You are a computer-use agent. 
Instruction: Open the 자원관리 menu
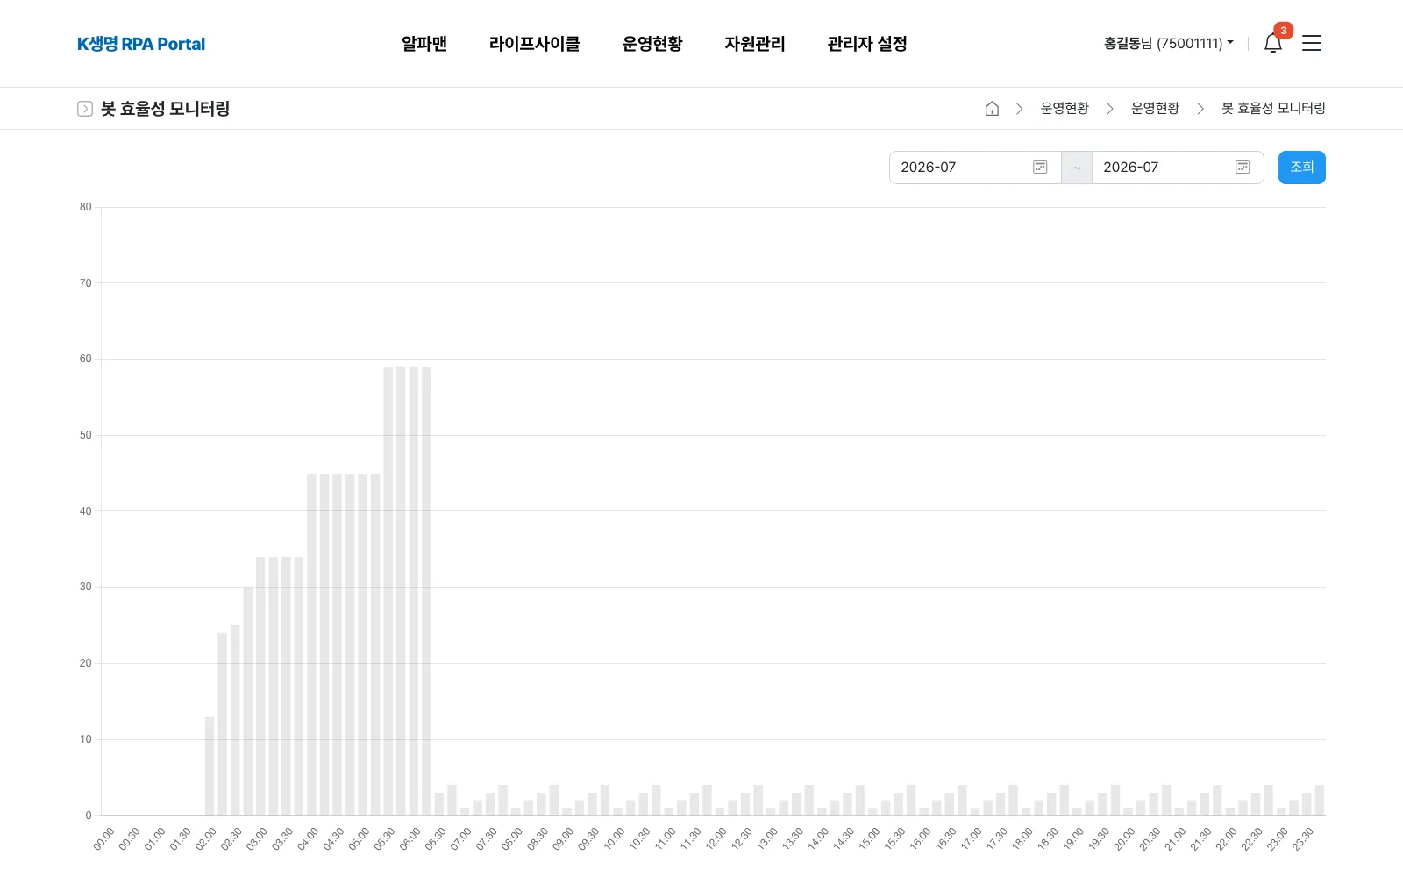coord(755,44)
